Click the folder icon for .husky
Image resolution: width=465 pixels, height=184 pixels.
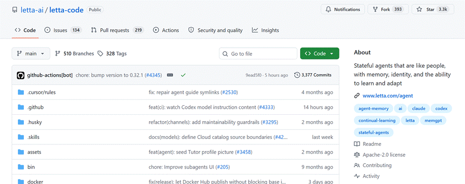(x=21, y=122)
